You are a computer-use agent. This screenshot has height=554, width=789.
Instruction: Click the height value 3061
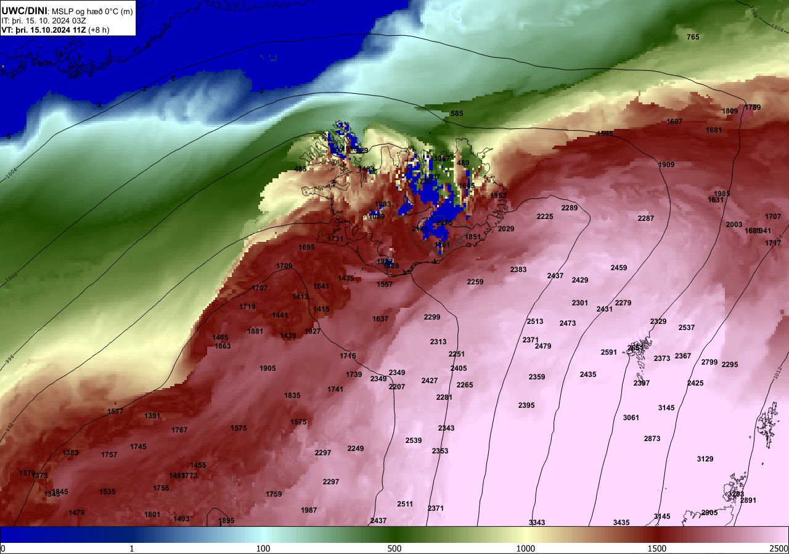631,418
